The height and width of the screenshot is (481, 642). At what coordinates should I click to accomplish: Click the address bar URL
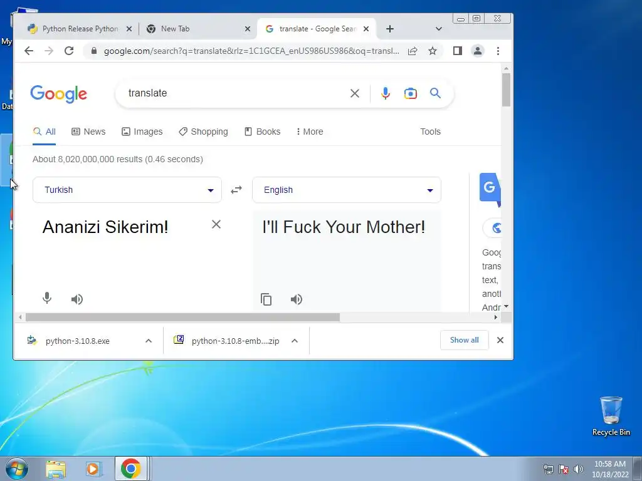[x=251, y=51]
